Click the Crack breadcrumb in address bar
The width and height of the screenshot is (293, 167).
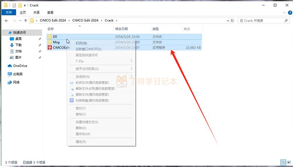pos(109,20)
